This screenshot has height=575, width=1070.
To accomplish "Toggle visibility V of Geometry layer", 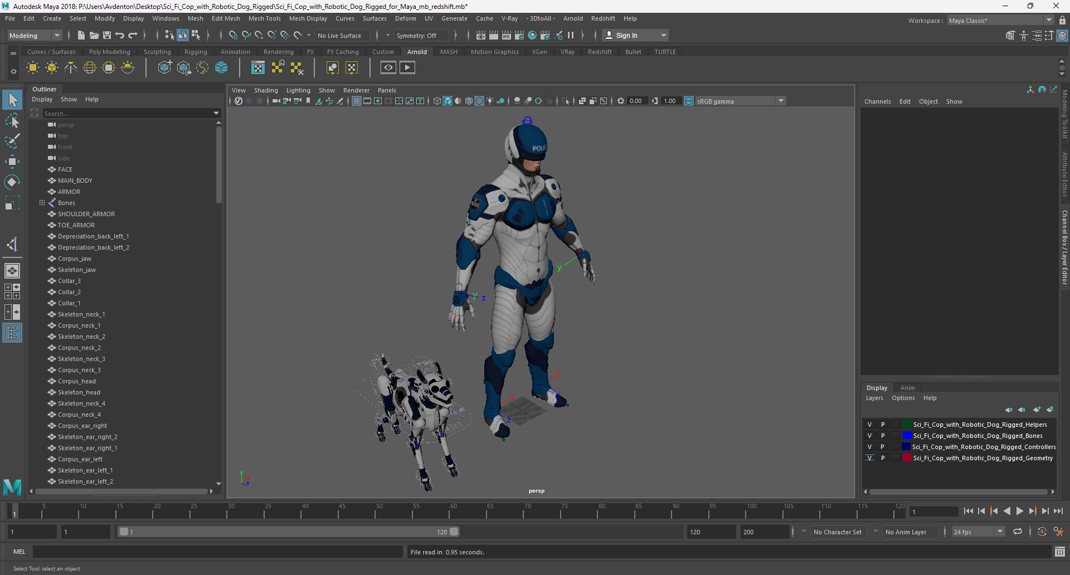I will click(x=869, y=458).
